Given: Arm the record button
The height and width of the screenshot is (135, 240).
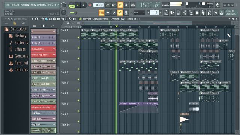Looking at the screenshot, I should (90, 5).
